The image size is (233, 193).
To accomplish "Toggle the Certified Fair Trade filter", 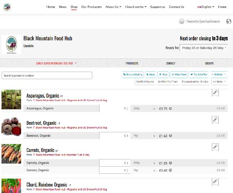I will 168,82.
